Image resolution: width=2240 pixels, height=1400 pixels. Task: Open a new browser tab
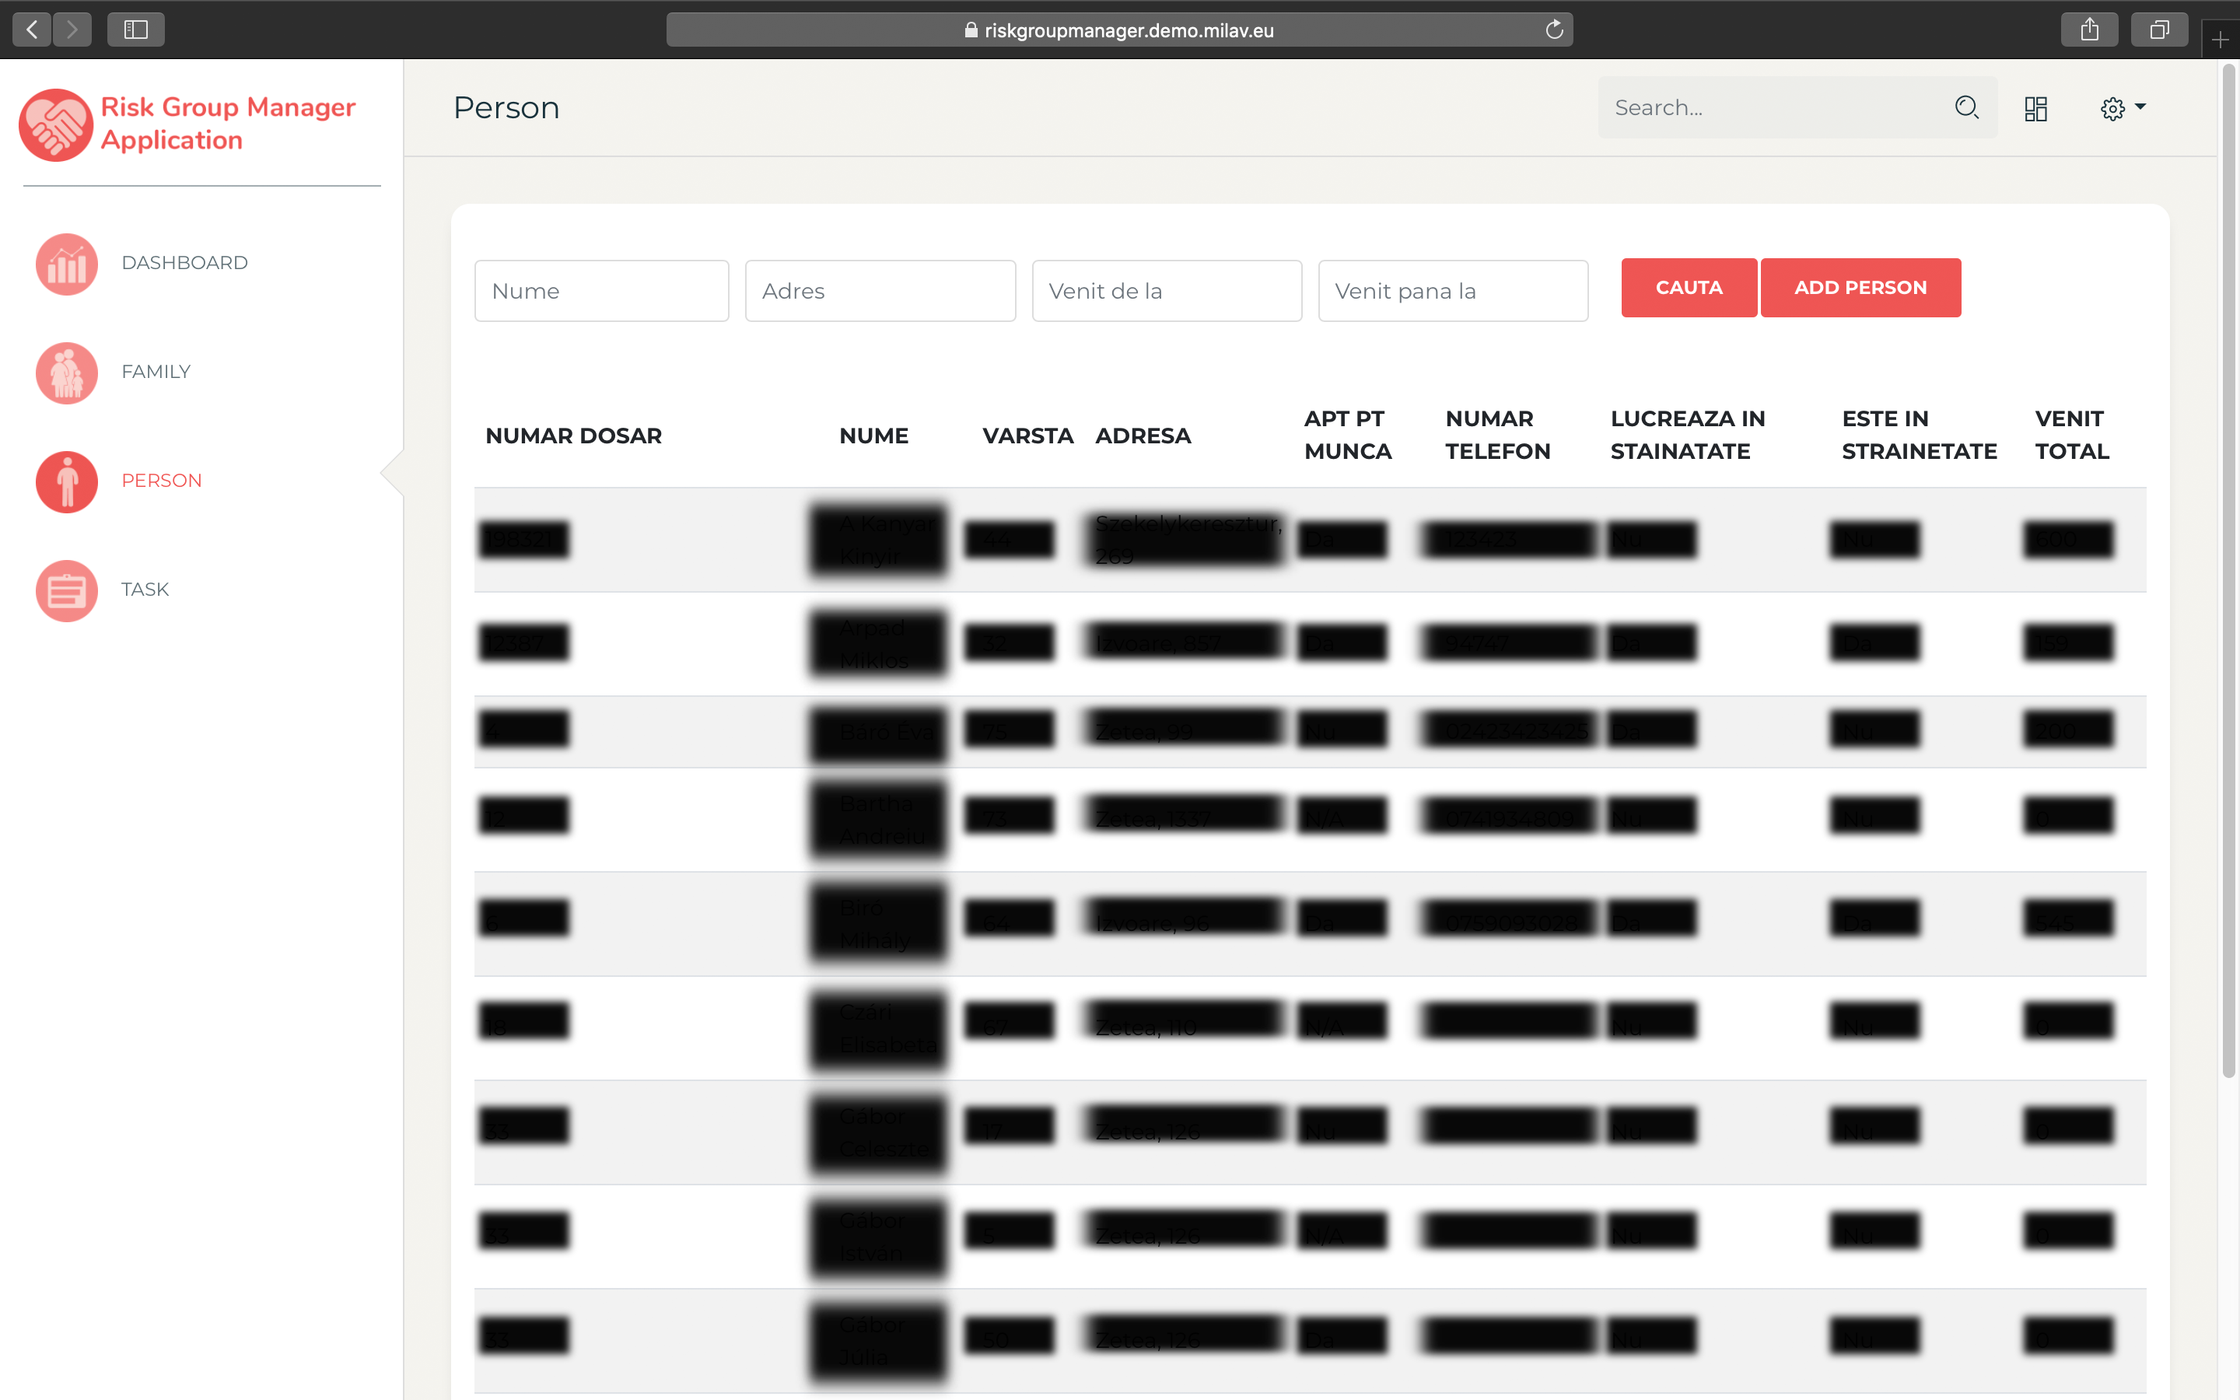[x=2220, y=39]
